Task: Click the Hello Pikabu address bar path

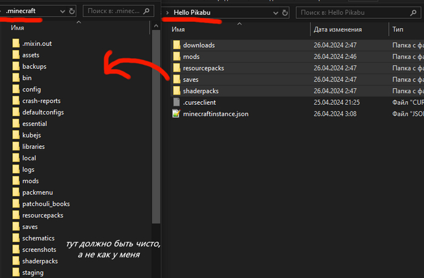Action: tap(192, 13)
